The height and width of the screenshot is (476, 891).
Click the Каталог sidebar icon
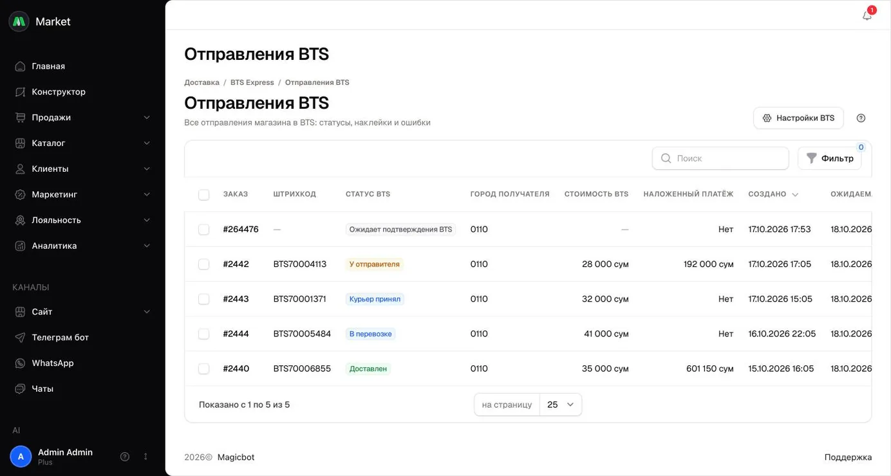tap(20, 143)
